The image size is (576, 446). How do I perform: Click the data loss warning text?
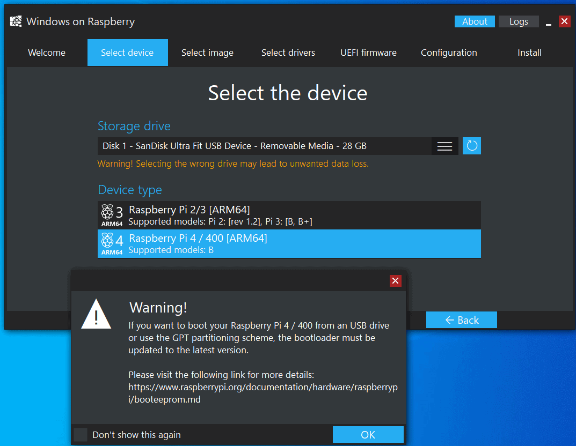click(233, 163)
